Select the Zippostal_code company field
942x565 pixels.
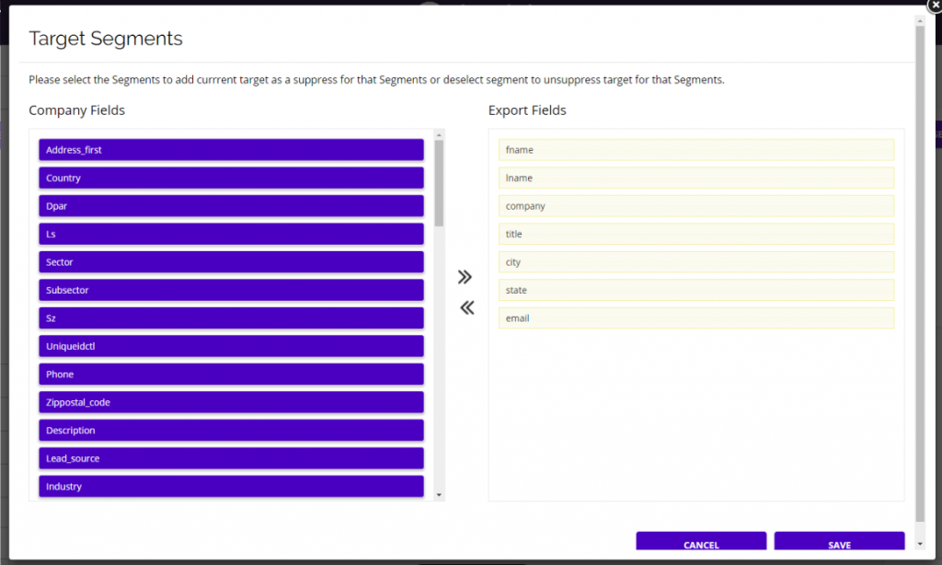click(x=230, y=402)
